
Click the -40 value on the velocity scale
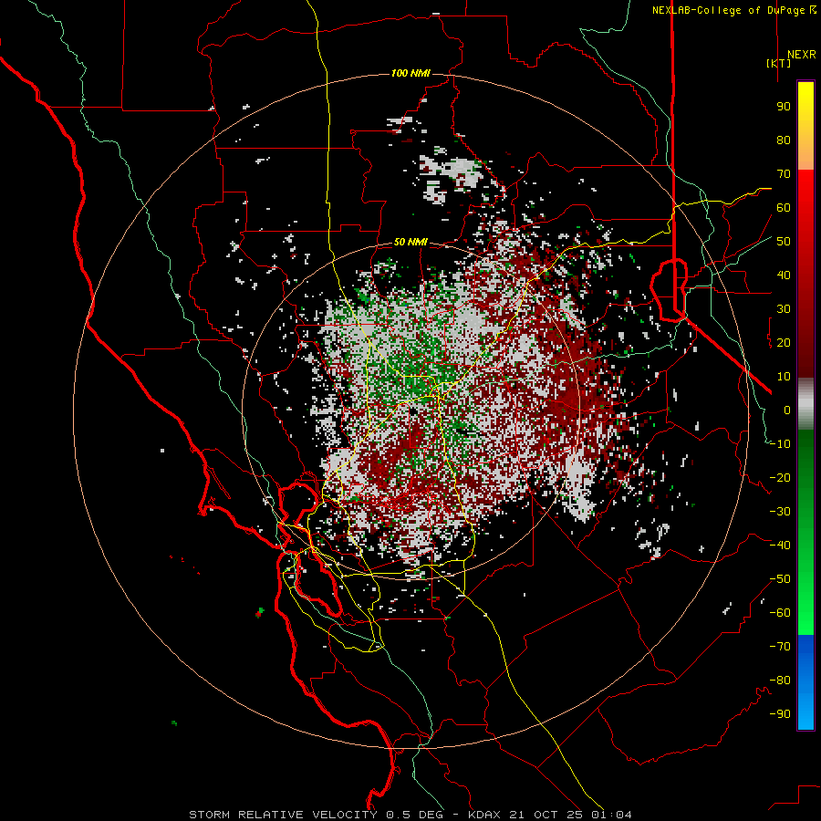[780, 546]
